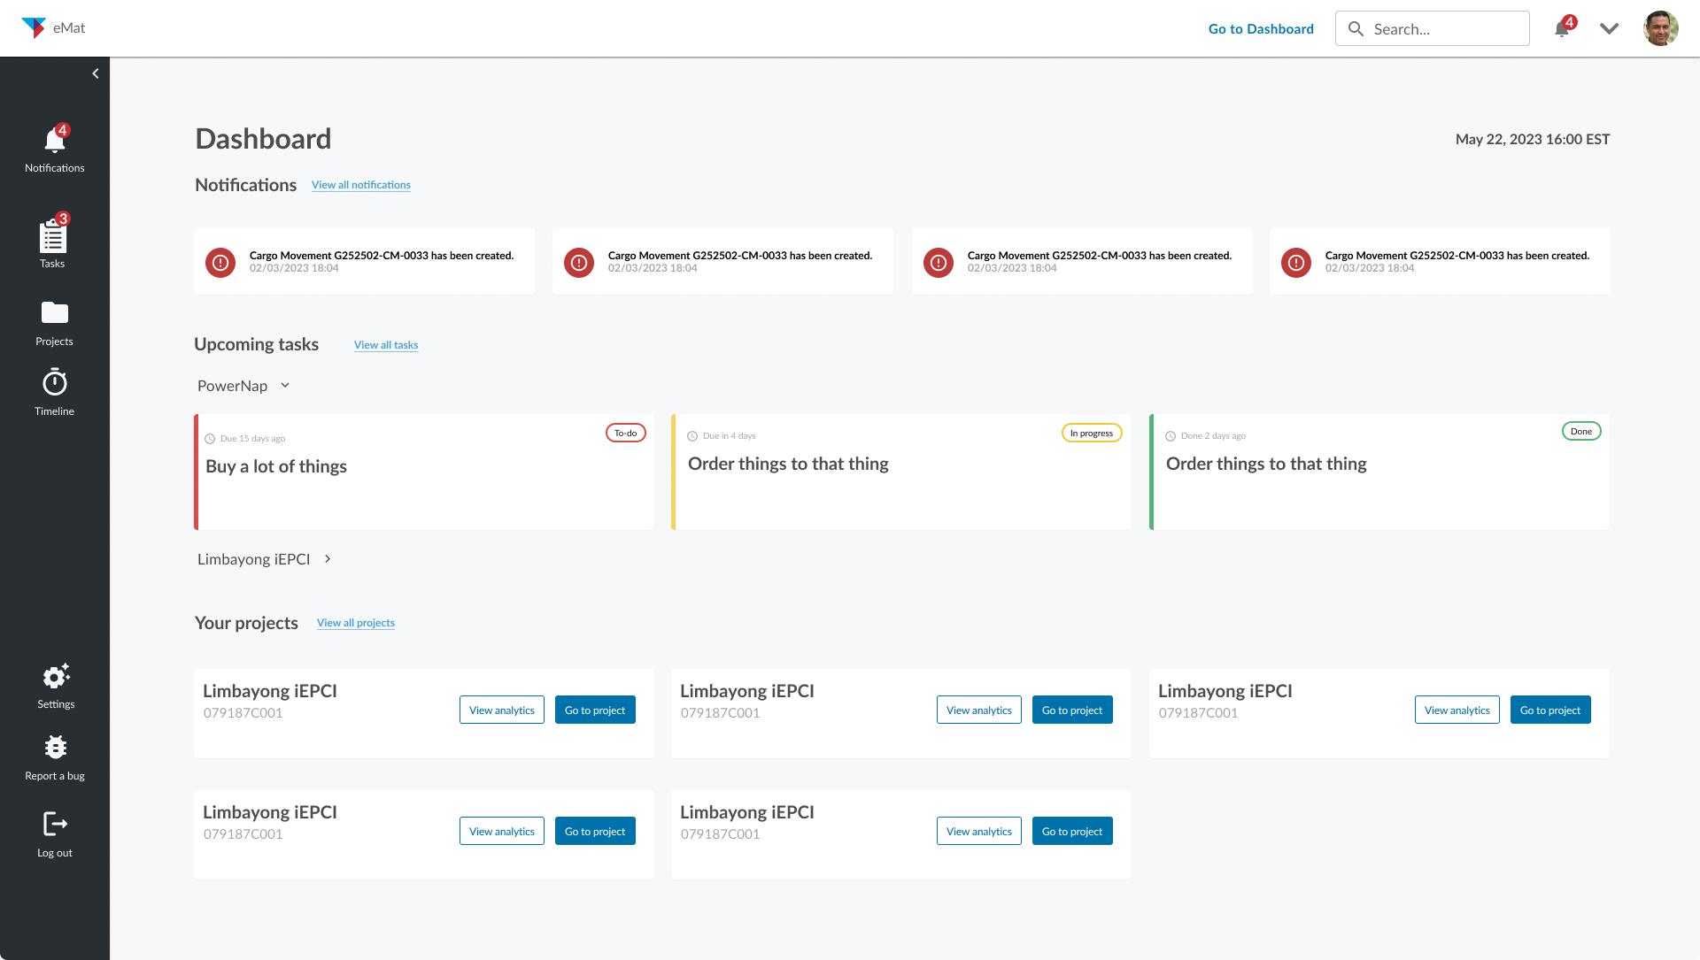Open the Due in 4 days task

[x=901, y=472]
